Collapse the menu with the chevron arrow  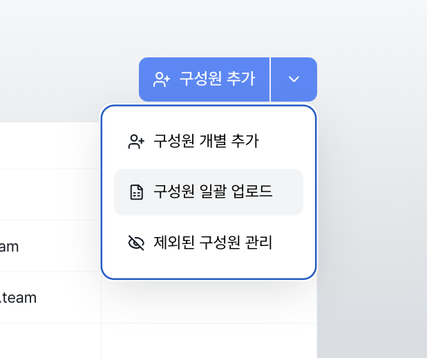(294, 79)
